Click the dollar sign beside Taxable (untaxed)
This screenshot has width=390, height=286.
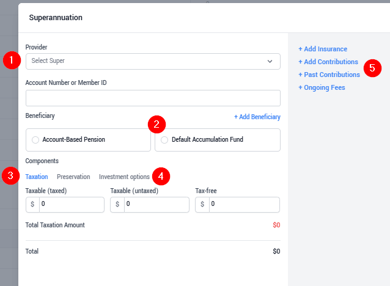coord(117,205)
